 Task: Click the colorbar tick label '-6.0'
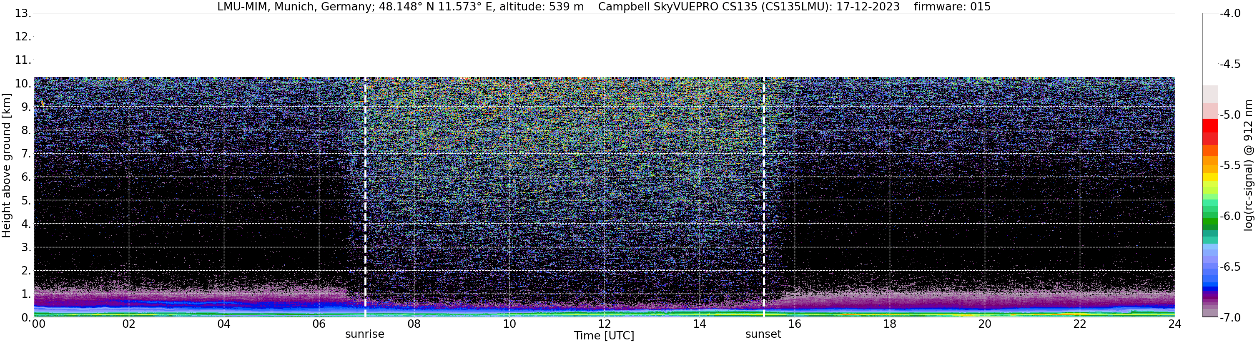[x=1230, y=216]
